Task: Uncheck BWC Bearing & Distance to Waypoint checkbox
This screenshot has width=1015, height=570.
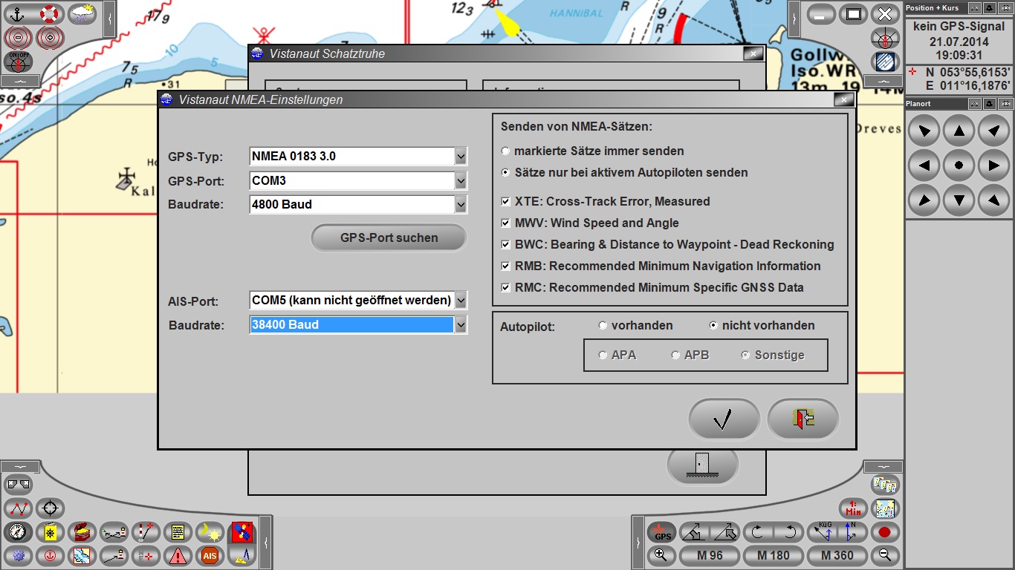Action: click(506, 244)
